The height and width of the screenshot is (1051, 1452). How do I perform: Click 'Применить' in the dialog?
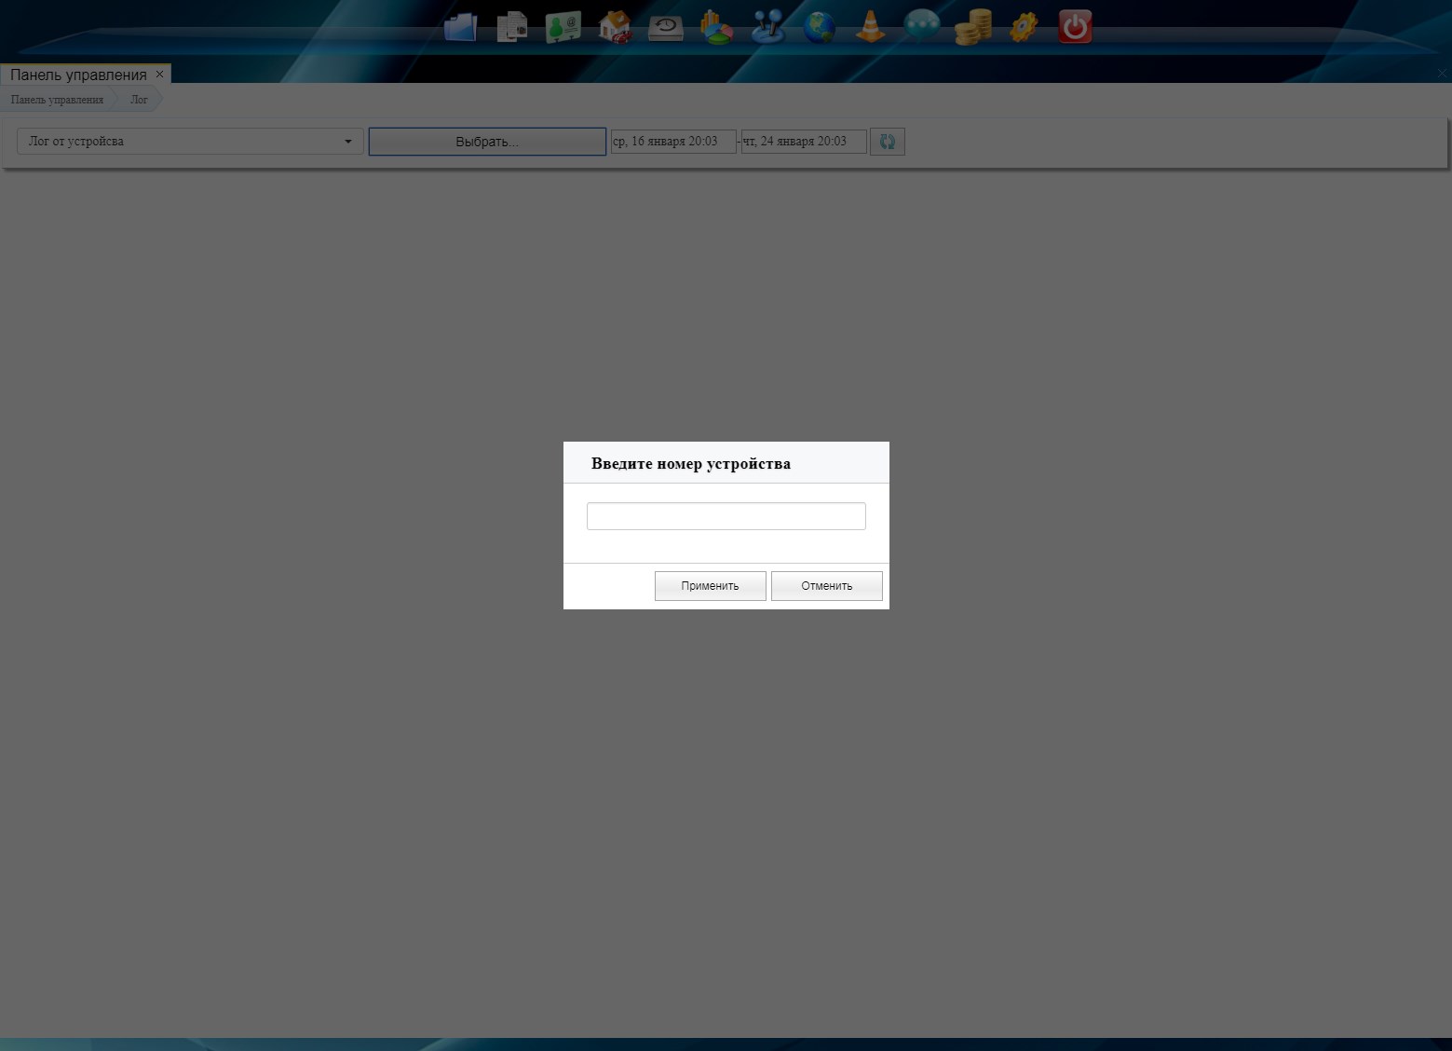click(710, 586)
